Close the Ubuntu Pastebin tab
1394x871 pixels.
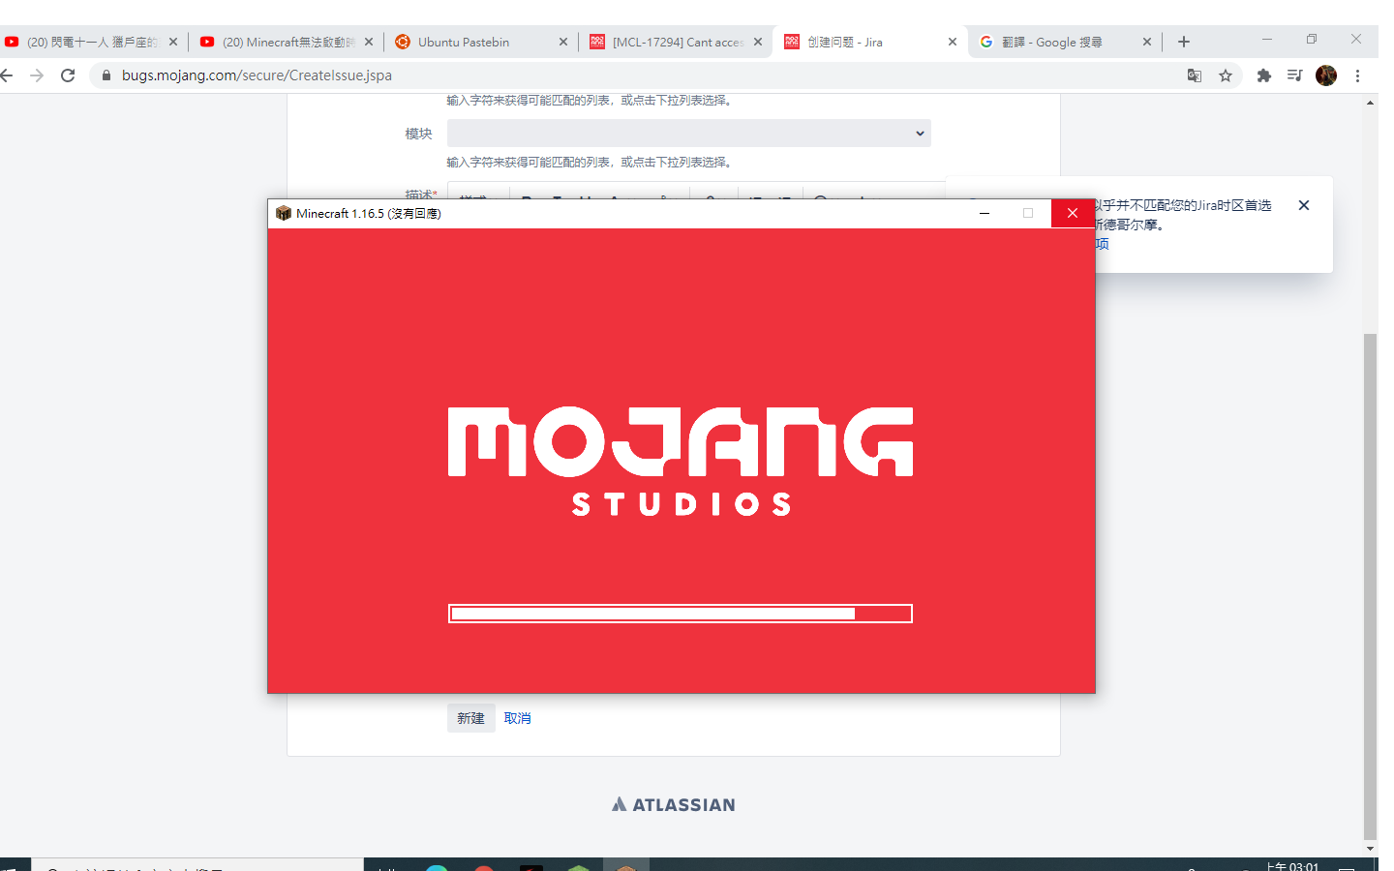click(563, 42)
